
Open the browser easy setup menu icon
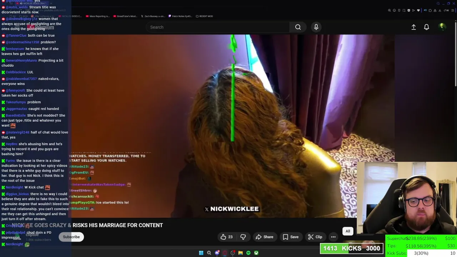coord(453,10)
